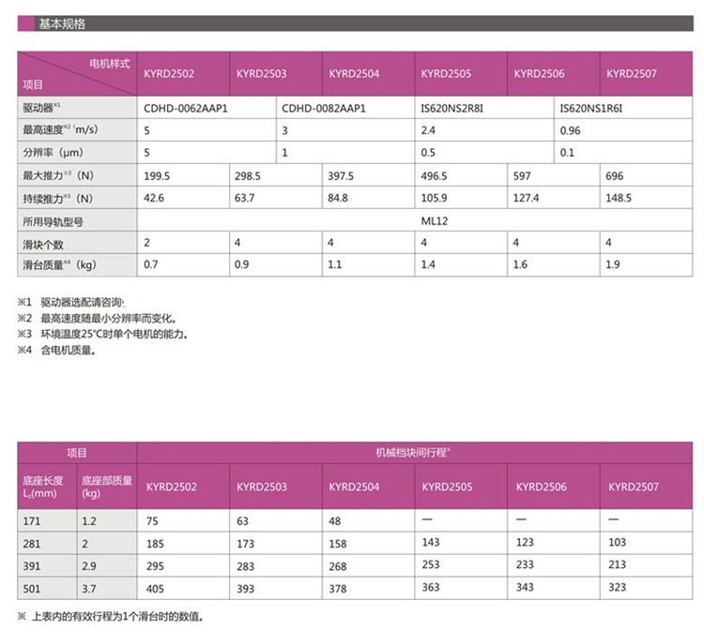Click the 基本规格 section heading
Screen dimensions: 704x644
(x=62, y=24)
